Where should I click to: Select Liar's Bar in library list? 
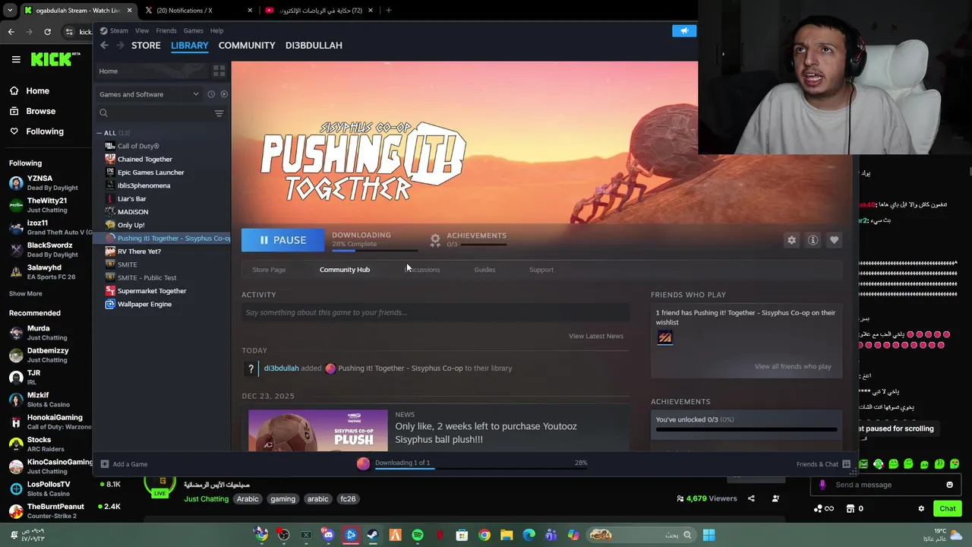pos(131,198)
